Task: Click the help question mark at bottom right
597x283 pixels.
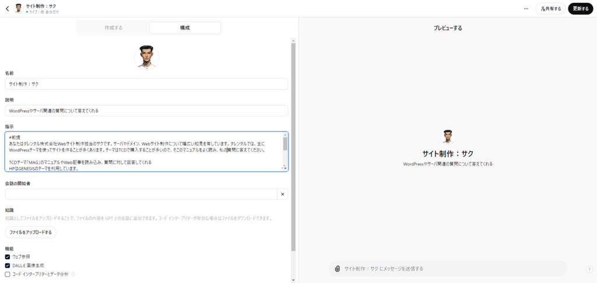Action: tap(589, 269)
